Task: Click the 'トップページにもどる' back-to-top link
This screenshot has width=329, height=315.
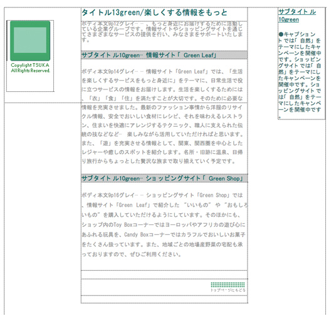Action: tap(228, 290)
